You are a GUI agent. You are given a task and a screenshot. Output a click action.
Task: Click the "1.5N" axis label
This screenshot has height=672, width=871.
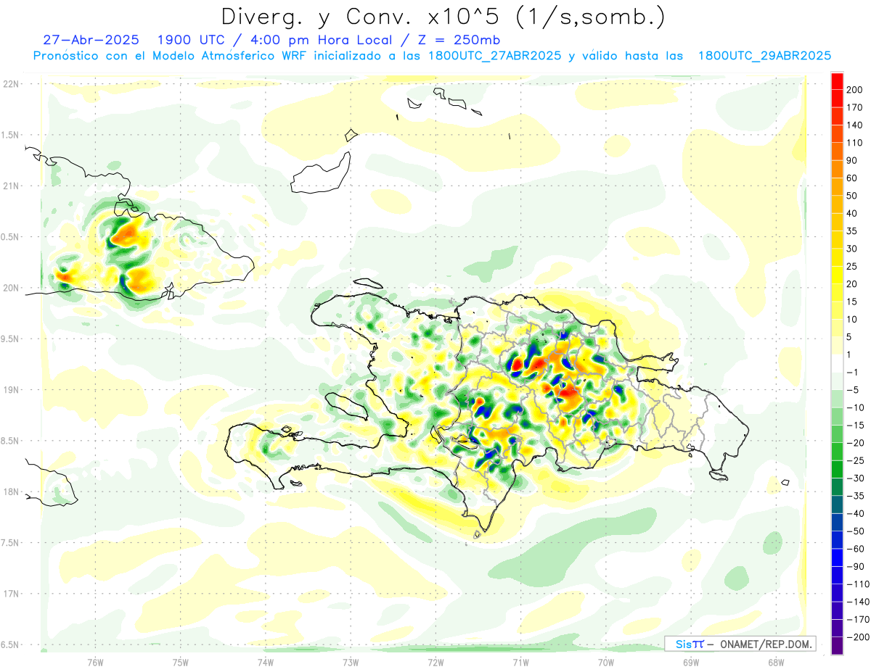tap(10, 135)
